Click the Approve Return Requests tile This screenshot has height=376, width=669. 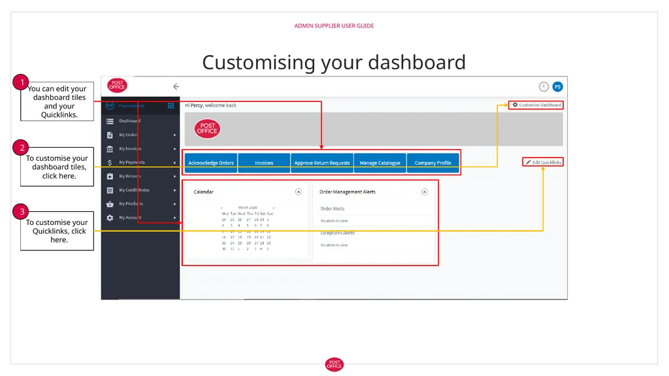(x=322, y=163)
